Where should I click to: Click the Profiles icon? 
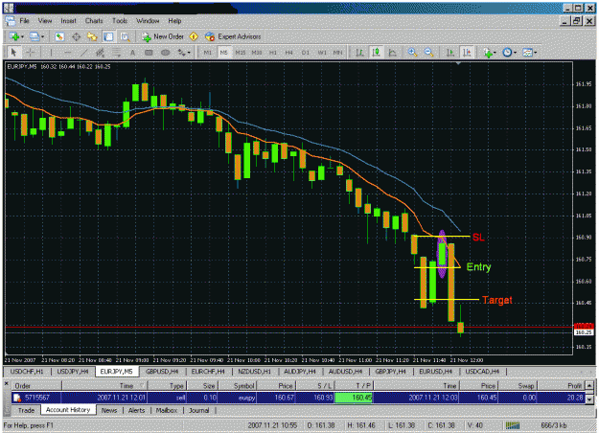tap(35, 36)
